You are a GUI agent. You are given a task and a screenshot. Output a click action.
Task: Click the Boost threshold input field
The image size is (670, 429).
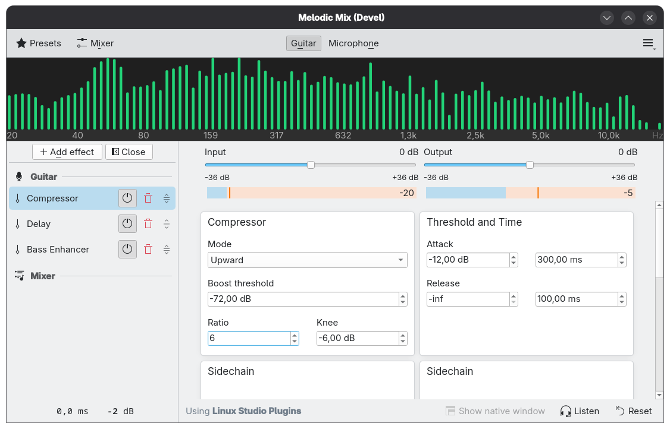coord(302,299)
